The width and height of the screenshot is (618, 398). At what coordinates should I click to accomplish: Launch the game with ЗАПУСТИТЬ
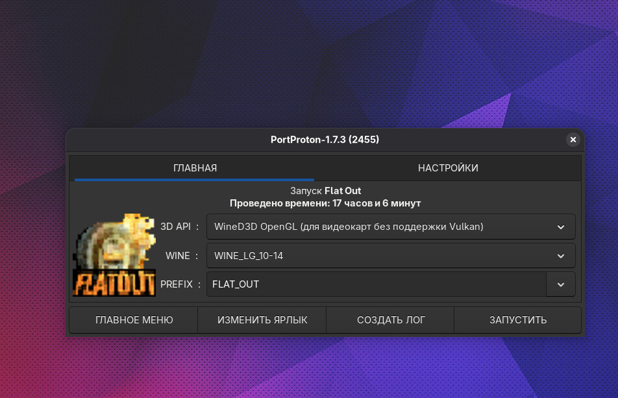click(x=517, y=320)
